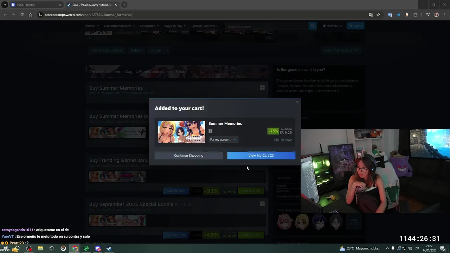This screenshot has height=253, width=450.
Task: Open Steam icon in taskbar
Action: [x=109, y=249]
